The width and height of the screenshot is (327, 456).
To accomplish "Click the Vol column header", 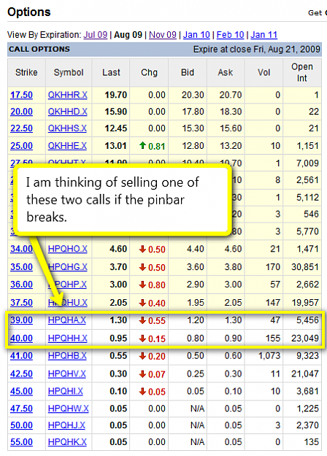I will point(264,72).
